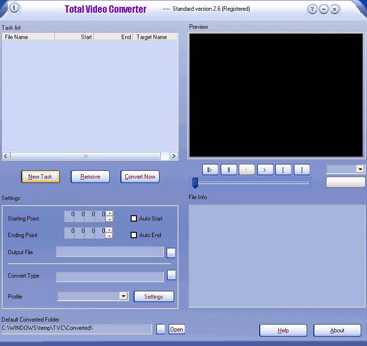The width and height of the screenshot is (367, 346).
Task: Click the Convert Type field
Action: pyautogui.click(x=110, y=277)
